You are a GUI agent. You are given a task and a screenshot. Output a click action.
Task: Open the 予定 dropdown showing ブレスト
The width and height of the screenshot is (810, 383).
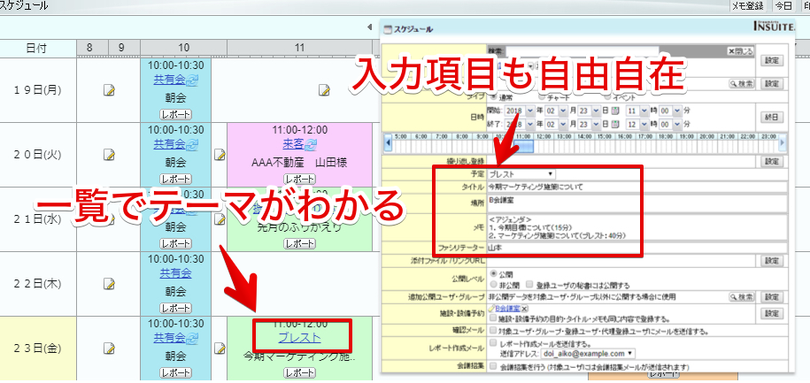pyautogui.click(x=521, y=174)
